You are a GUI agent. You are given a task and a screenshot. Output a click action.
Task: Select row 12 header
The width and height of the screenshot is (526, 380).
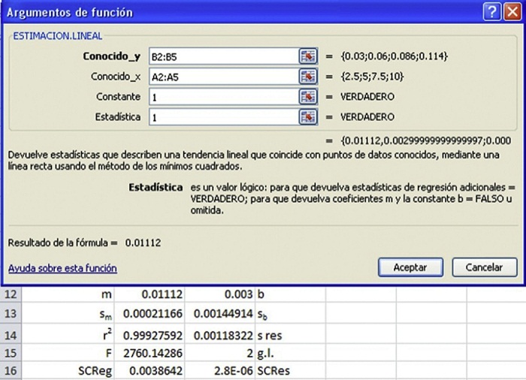15,294
